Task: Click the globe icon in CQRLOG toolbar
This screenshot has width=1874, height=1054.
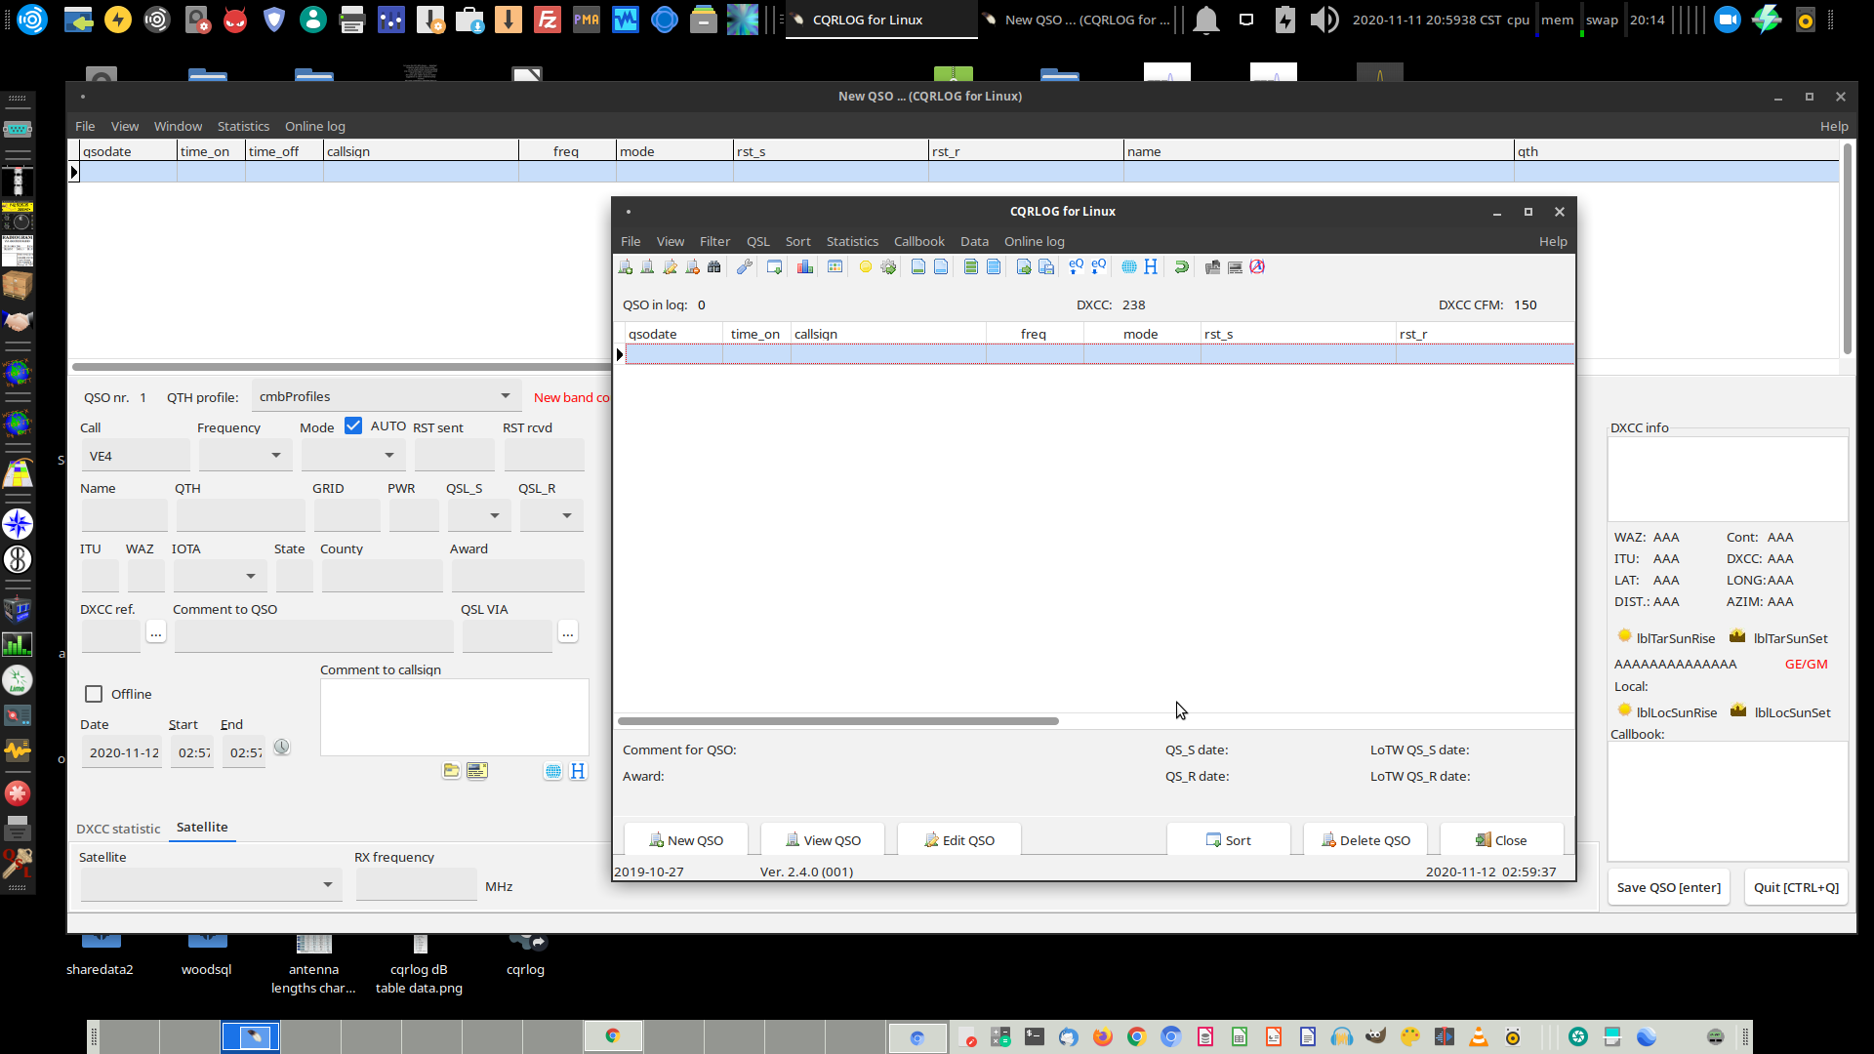Action: tap(1129, 266)
